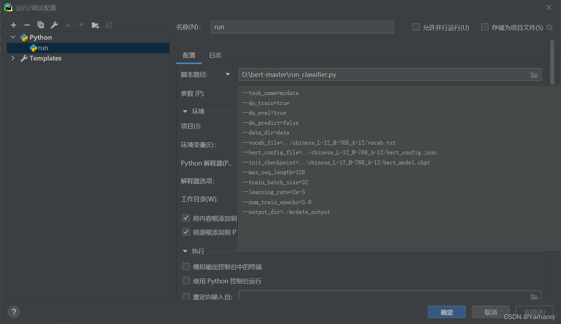Image resolution: width=561 pixels, height=324 pixels.
Task: Browse for the redirect input file
Action: pyautogui.click(x=534, y=297)
